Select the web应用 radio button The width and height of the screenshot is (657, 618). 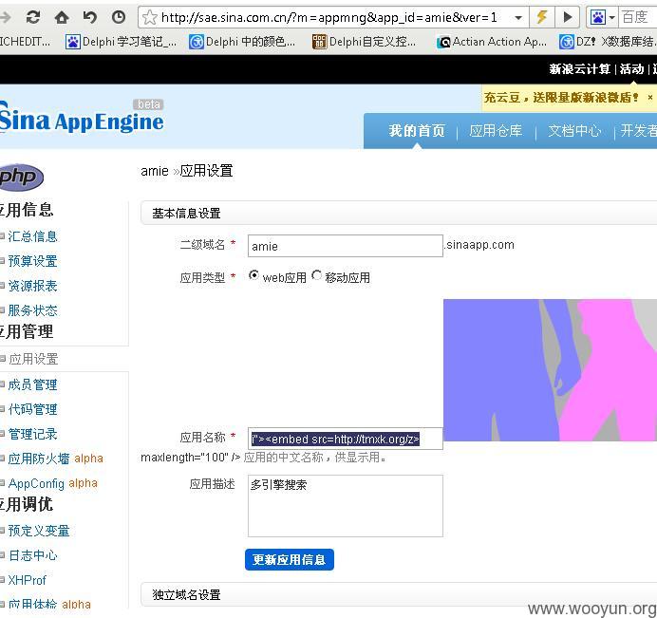click(253, 275)
